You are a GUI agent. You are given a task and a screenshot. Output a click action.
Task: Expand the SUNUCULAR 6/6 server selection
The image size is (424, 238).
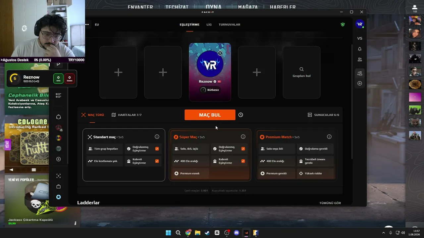(x=323, y=115)
